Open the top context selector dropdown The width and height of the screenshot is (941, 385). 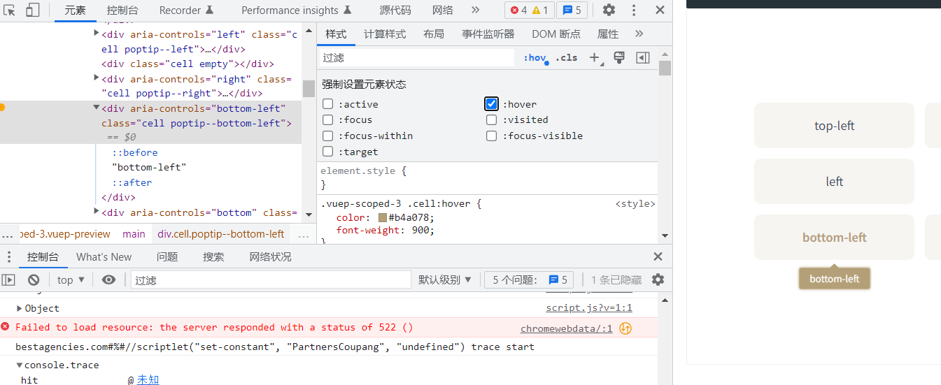point(71,279)
